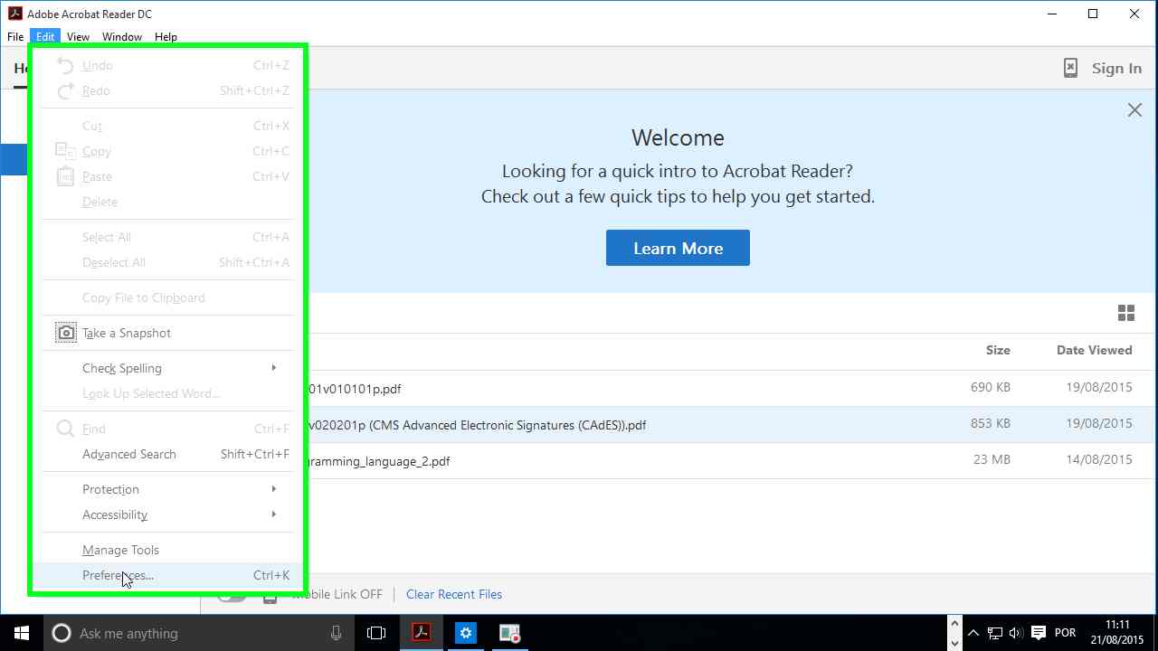
Task: Click the POR language indicator
Action: (1065, 633)
